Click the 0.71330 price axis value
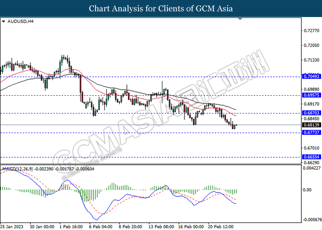 point(311,60)
